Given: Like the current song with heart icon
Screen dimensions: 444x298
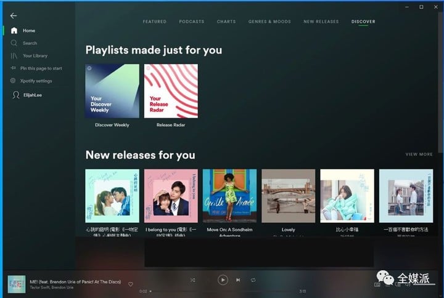Looking at the screenshot, I should 131,284.
